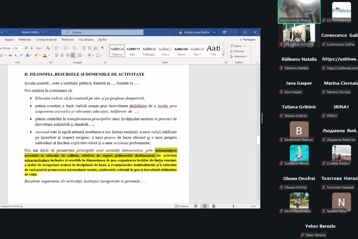The width and height of the screenshot is (358, 239).
Task: Toggle the paragraph marks (¶) display
Action: 102,48
